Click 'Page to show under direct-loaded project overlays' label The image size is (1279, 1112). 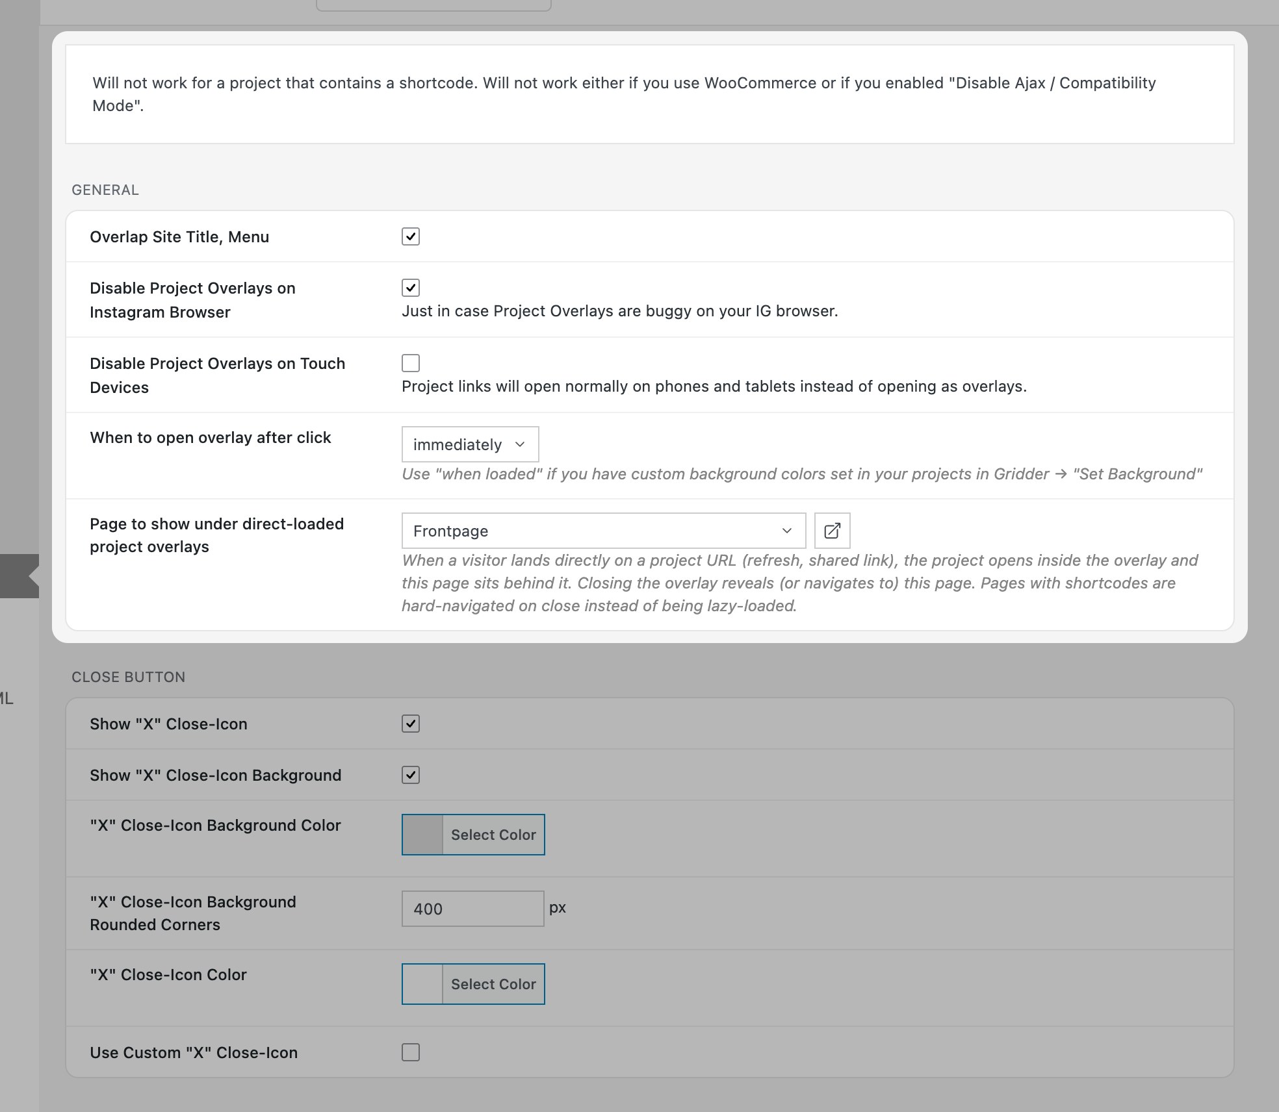click(217, 535)
